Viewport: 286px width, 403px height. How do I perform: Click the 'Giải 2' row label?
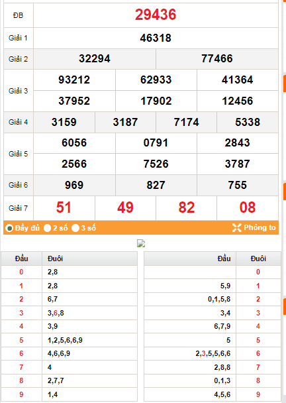coord(19,59)
